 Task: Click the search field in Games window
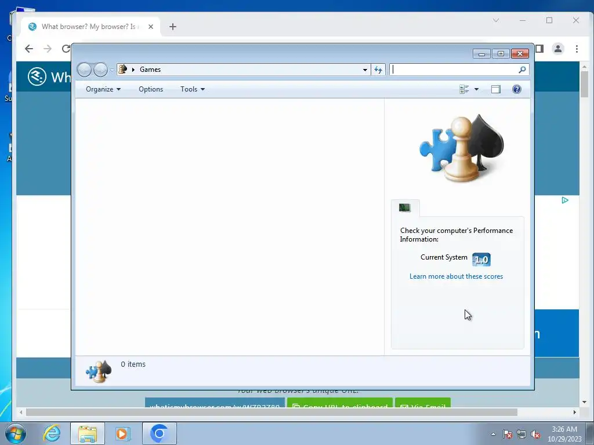tap(454, 70)
